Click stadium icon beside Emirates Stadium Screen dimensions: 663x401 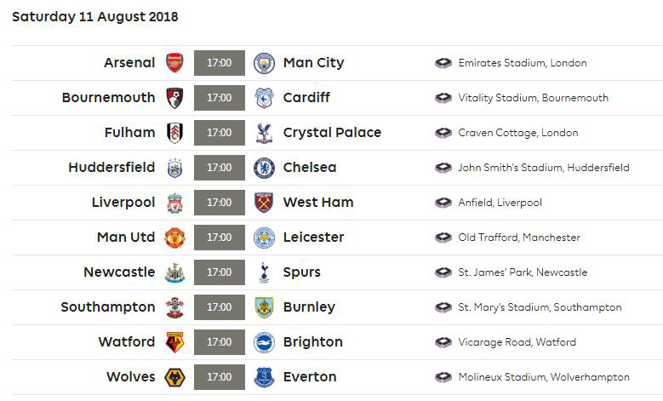(x=443, y=63)
